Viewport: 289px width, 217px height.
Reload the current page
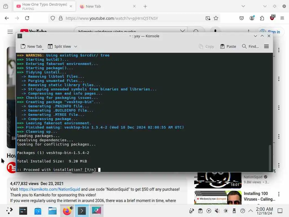[x=27, y=18]
